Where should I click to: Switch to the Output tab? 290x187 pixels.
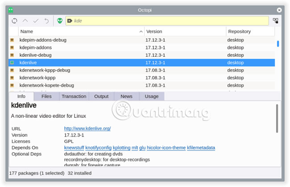101,96
